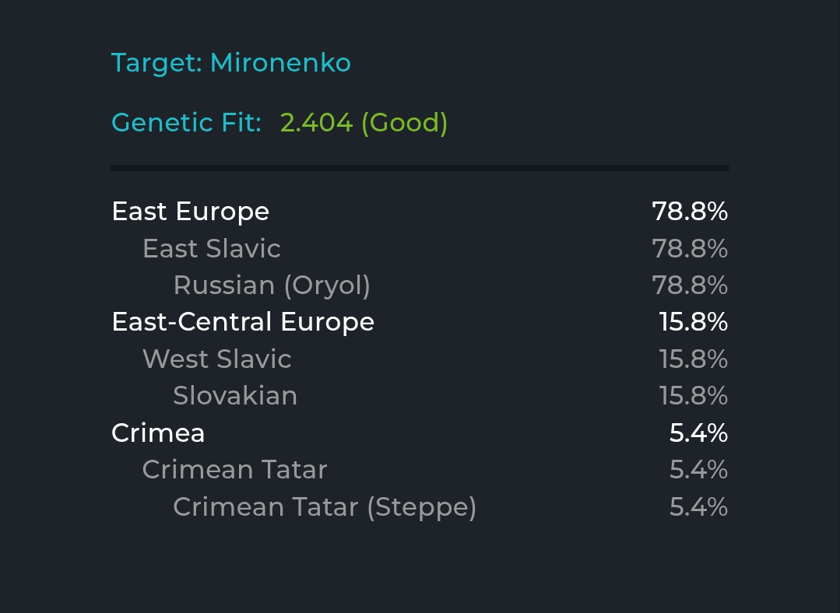Click the Genetic Fit label

point(186,123)
